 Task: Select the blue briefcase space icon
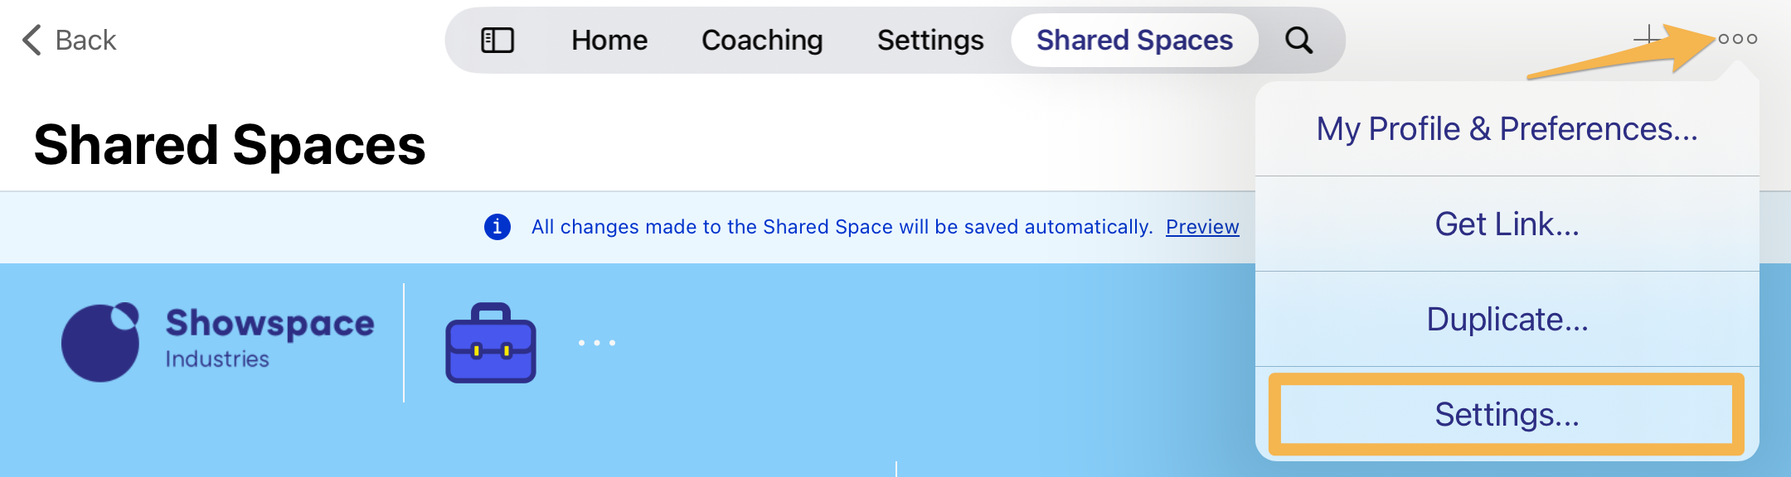pyautogui.click(x=490, y=348)
